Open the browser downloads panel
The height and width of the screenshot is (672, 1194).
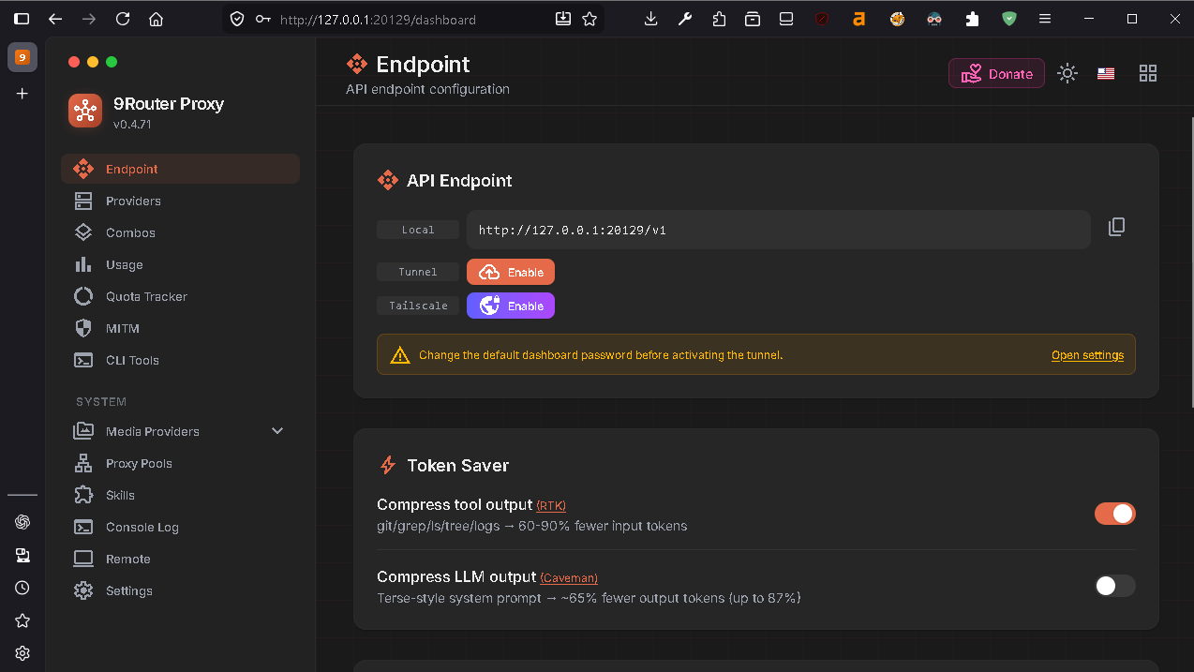(x=651, y=19)
